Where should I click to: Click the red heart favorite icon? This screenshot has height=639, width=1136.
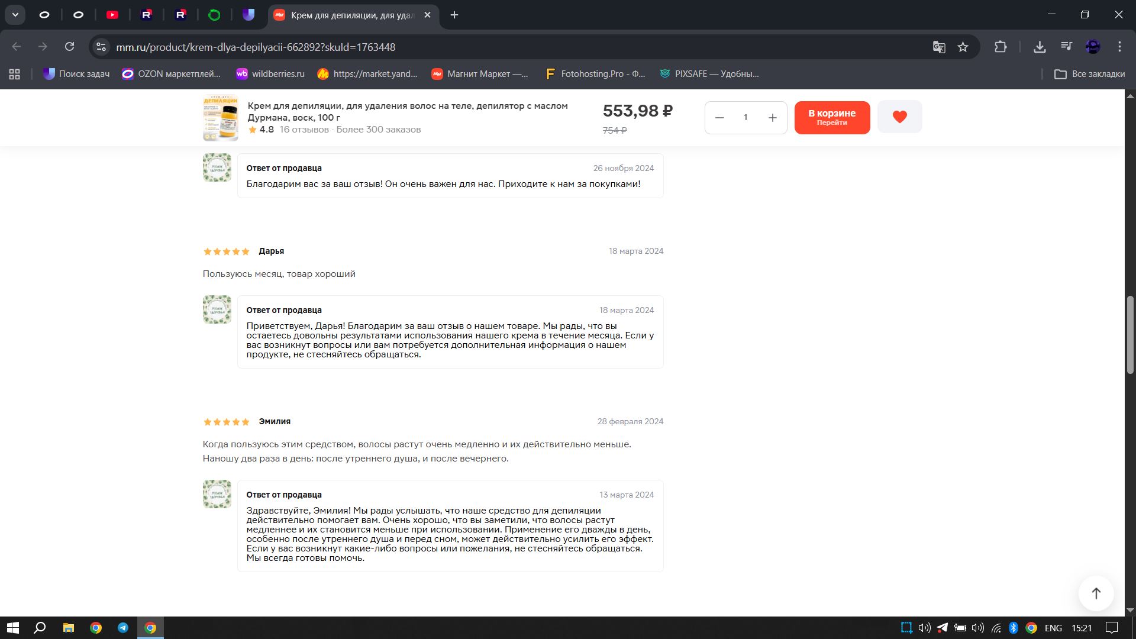click(x=899, y=117)
